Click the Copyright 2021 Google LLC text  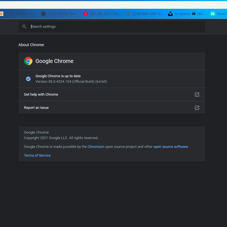61,138
